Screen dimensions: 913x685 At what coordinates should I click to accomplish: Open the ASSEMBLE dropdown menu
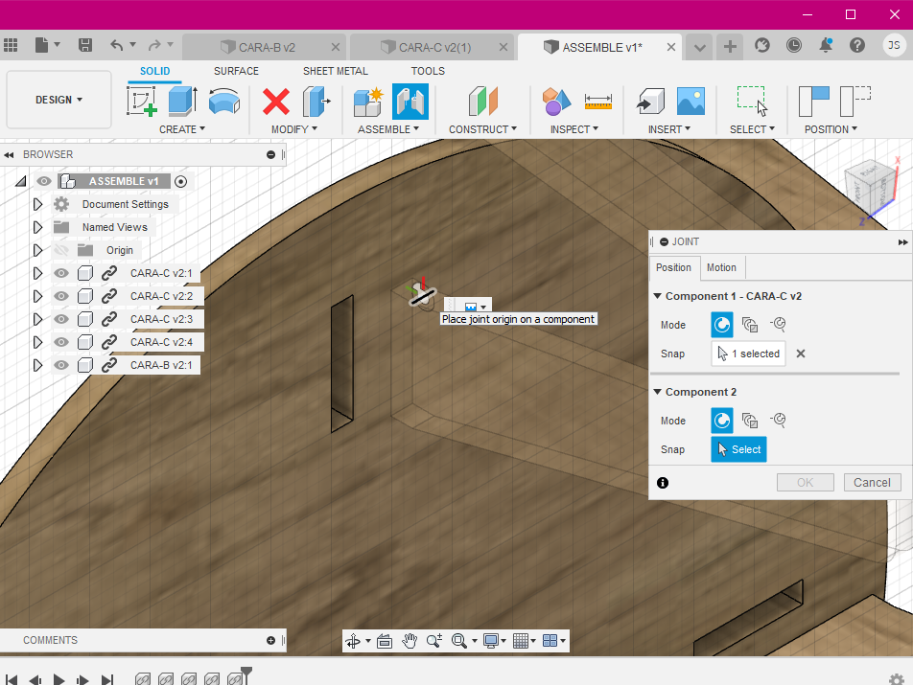click(388, 129)
